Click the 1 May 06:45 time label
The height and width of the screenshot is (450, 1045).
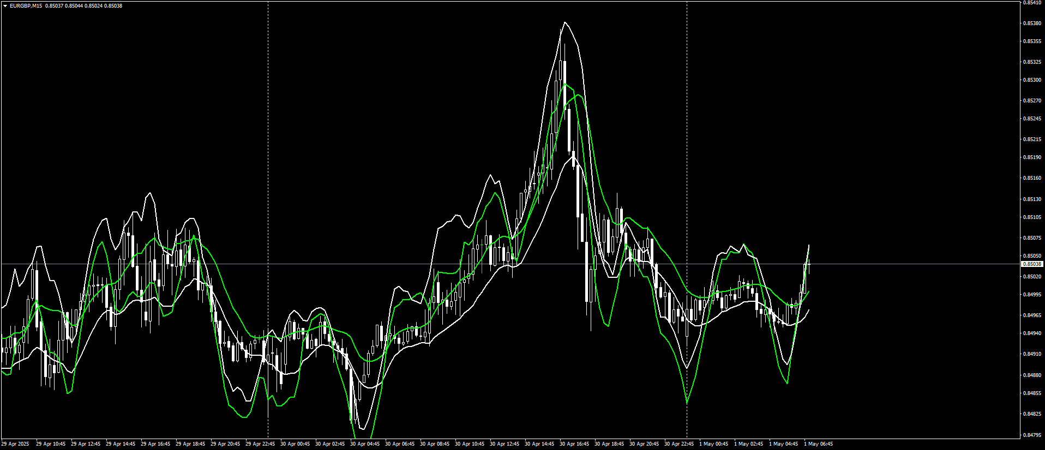(818, 444)
